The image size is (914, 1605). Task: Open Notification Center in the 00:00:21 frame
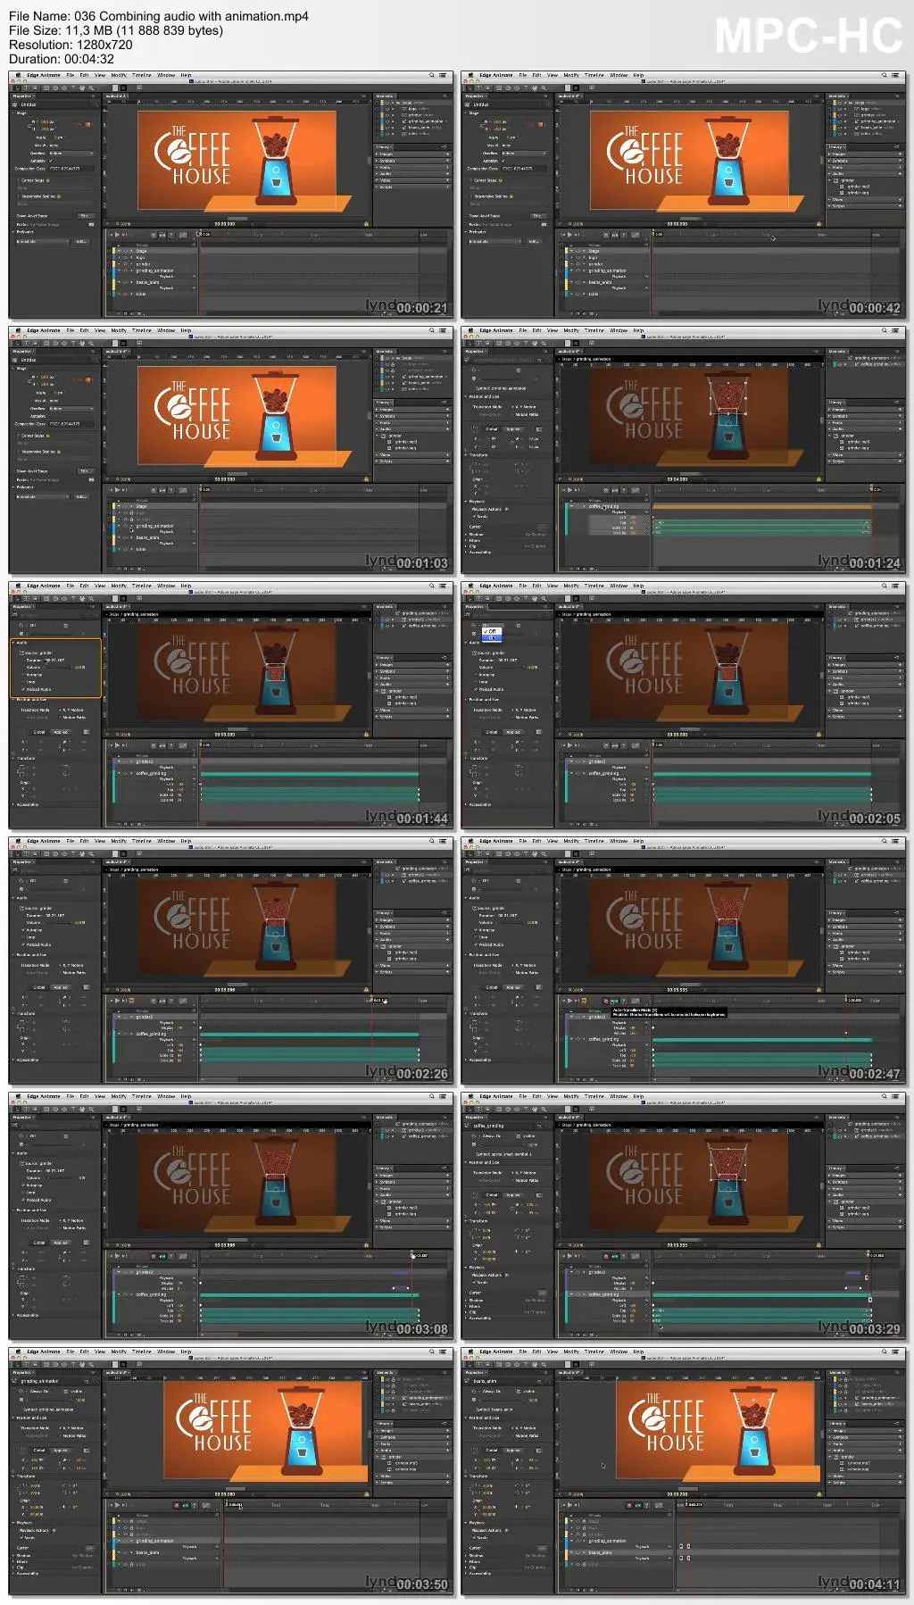coord(443,75)
